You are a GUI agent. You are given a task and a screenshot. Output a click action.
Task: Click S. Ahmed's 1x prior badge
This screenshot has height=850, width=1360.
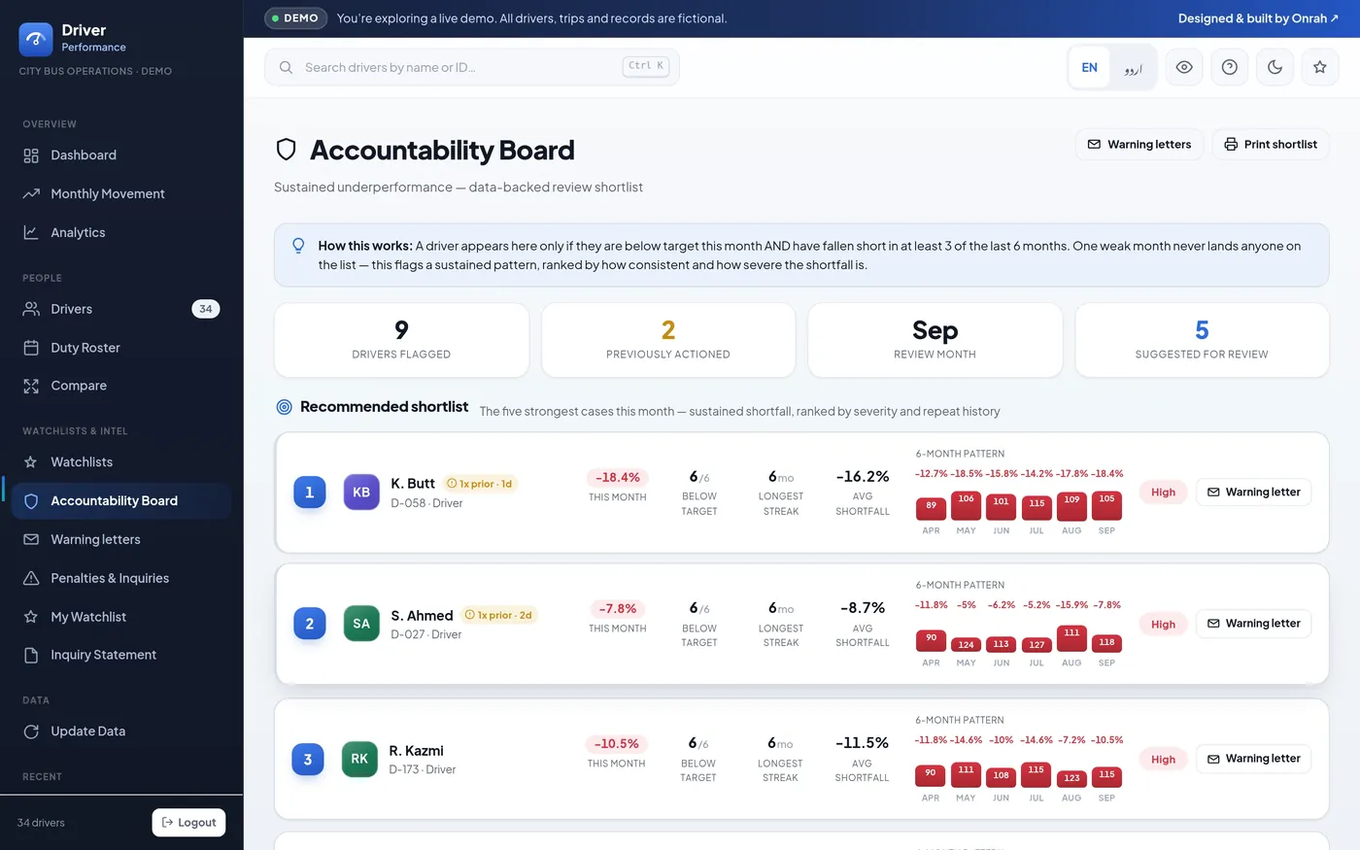[499, 615]
